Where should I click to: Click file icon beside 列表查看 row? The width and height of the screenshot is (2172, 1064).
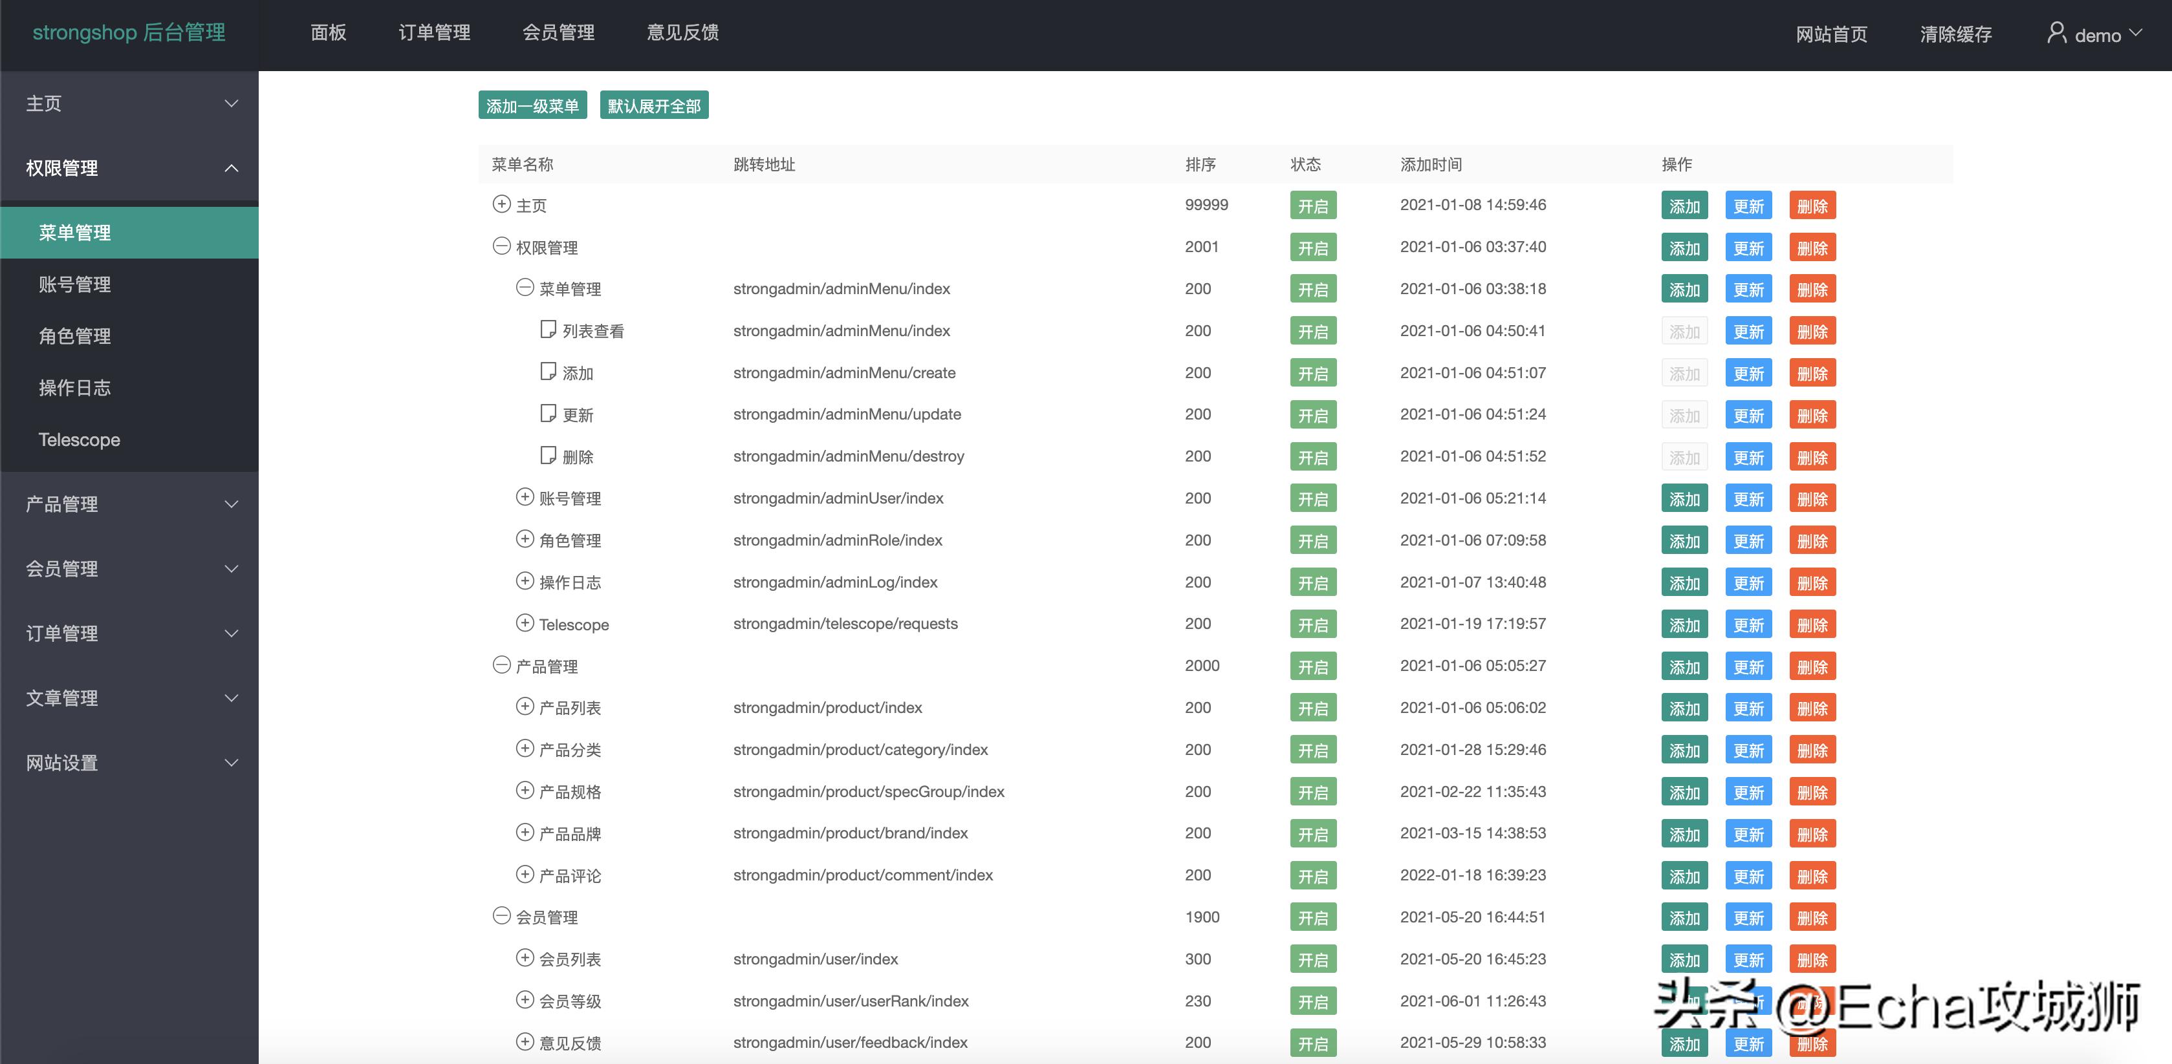click(x=548, y=328)
